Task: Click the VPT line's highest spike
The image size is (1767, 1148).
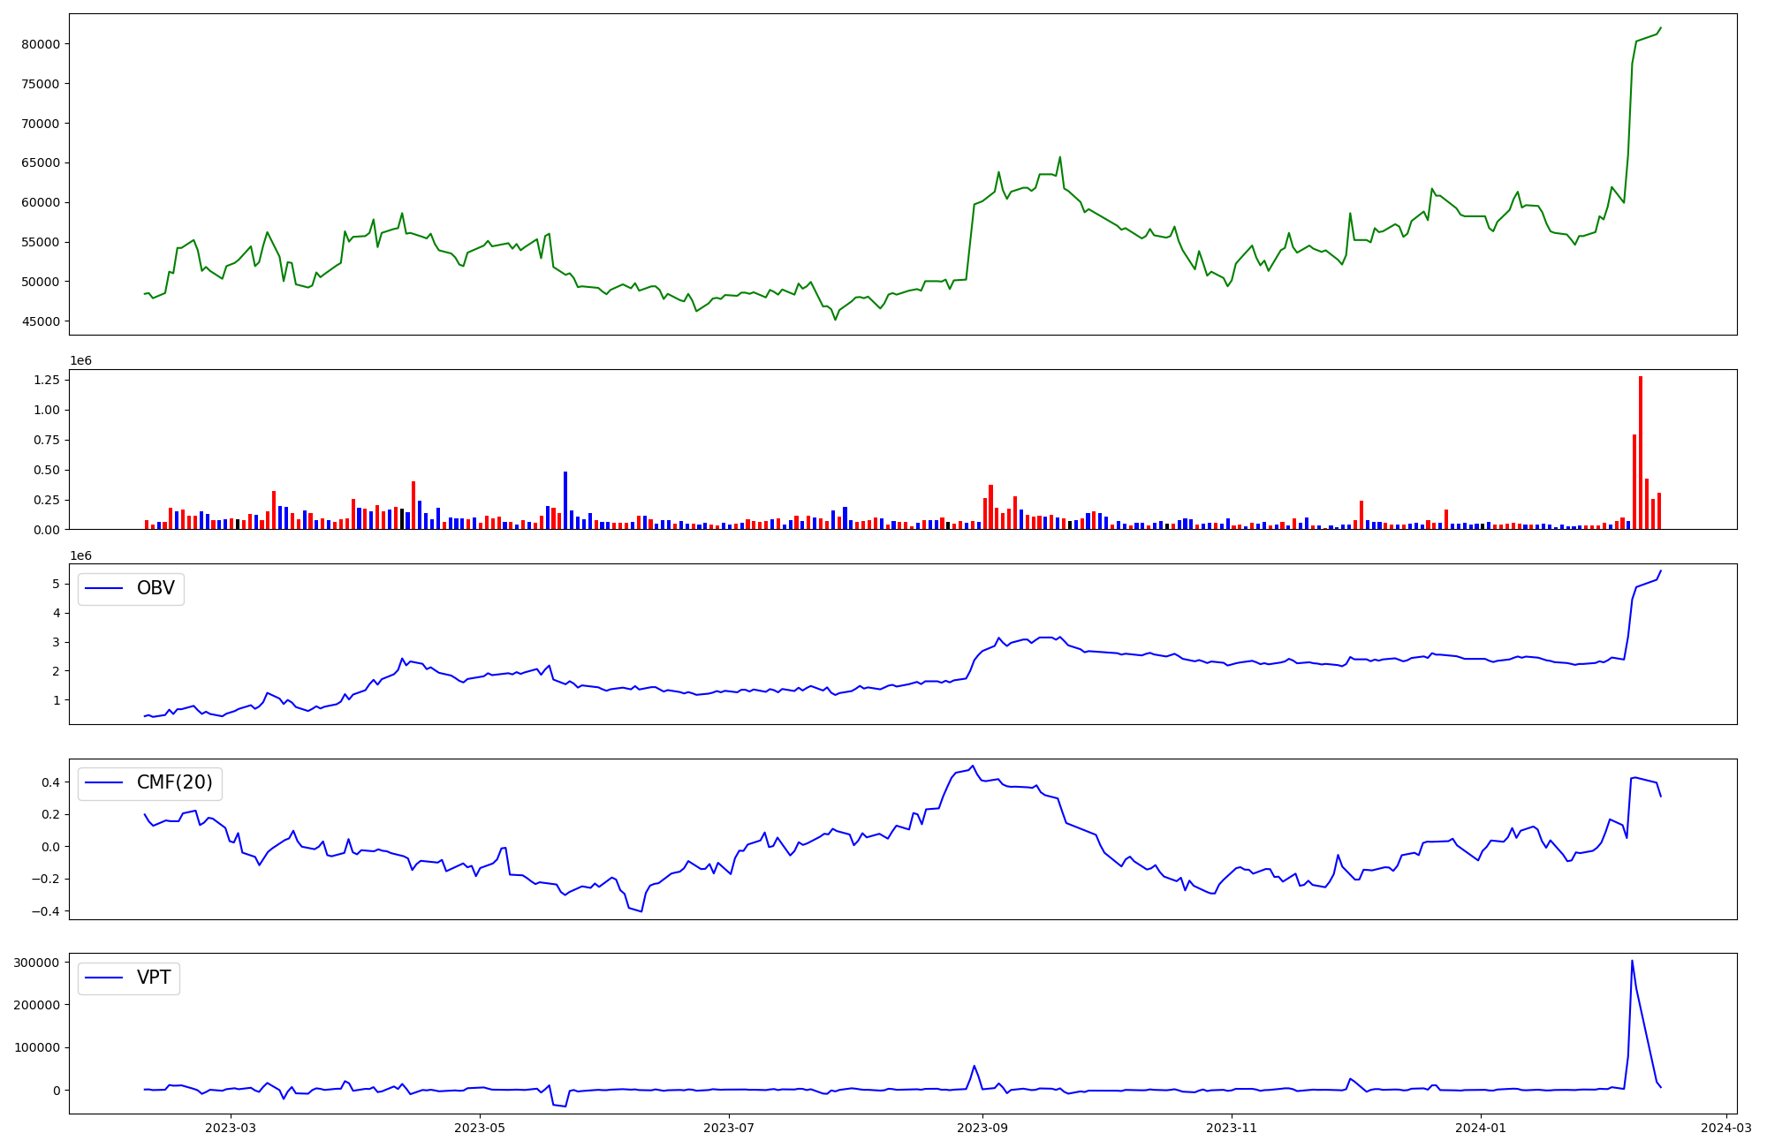Action: tap(1632, 962)
